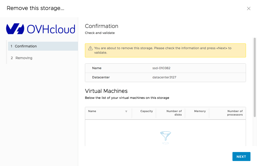Click the datacenter3127 value
This screenshot has width=257, height=166.
coord(164,77)
